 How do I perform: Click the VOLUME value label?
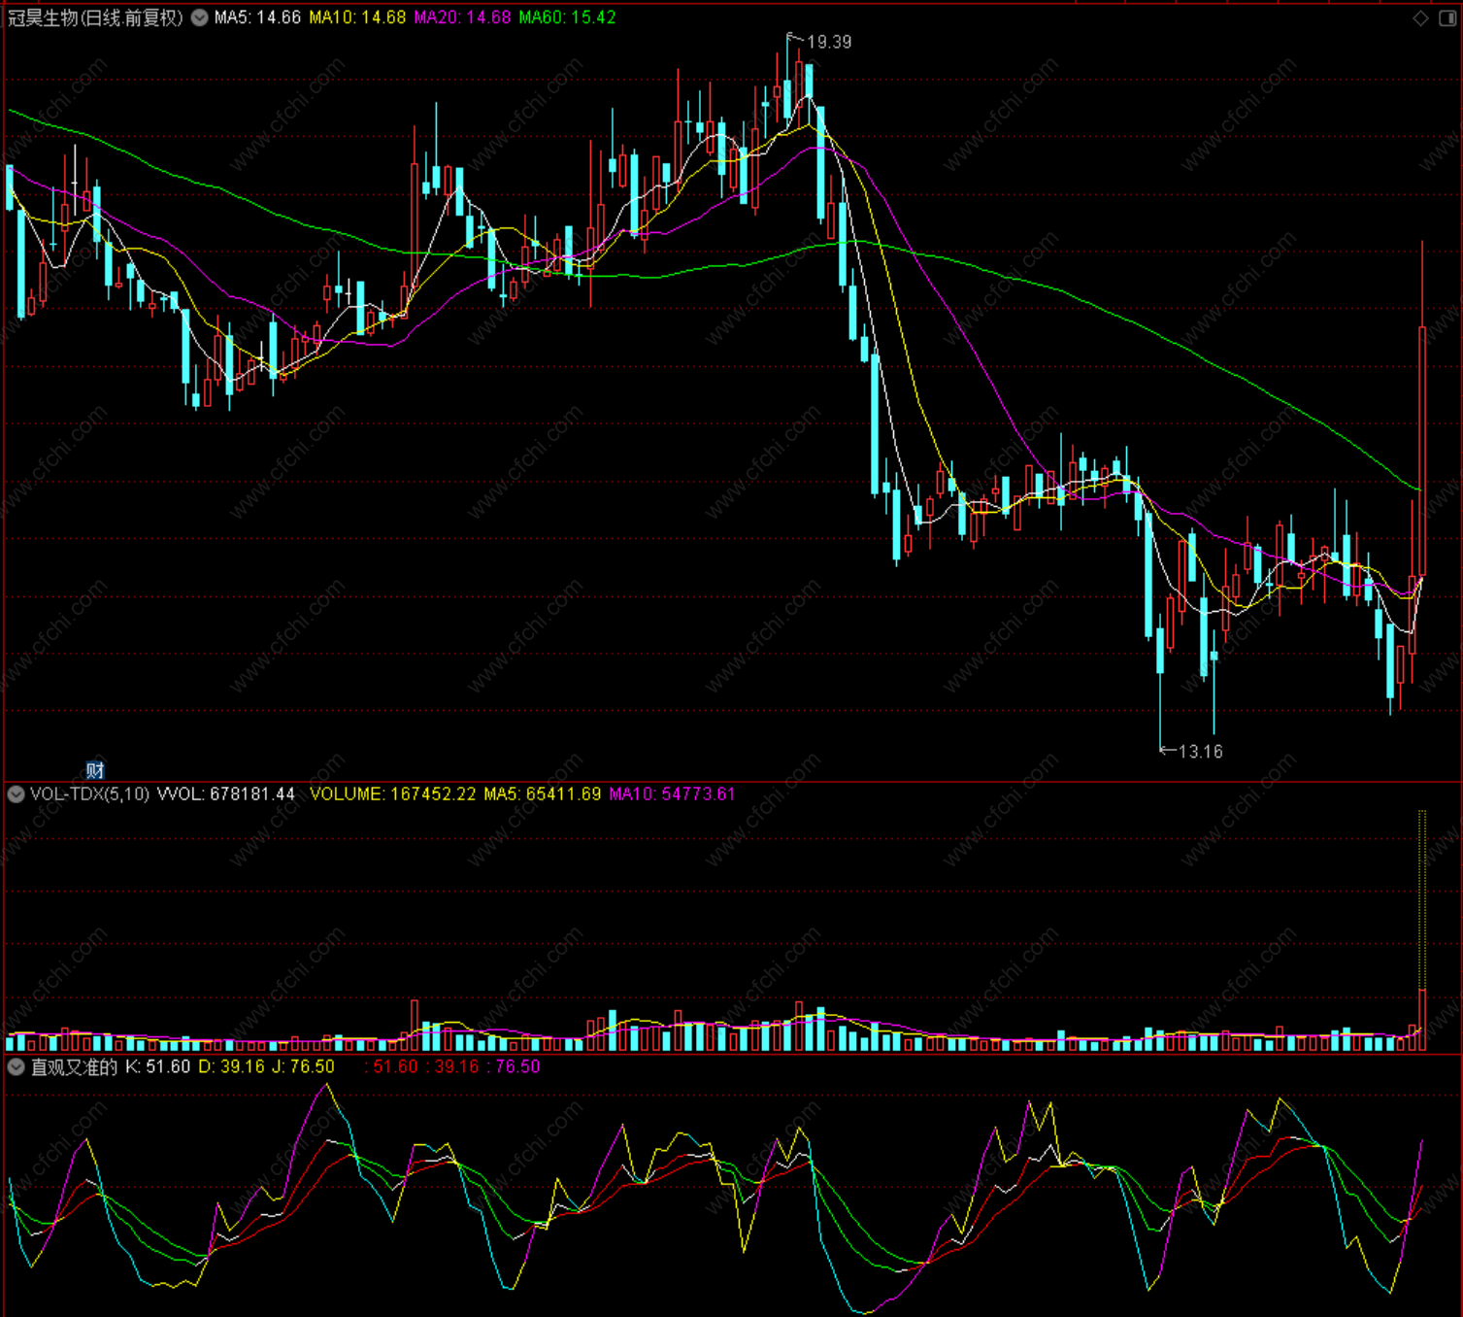[x=392, y=794]
